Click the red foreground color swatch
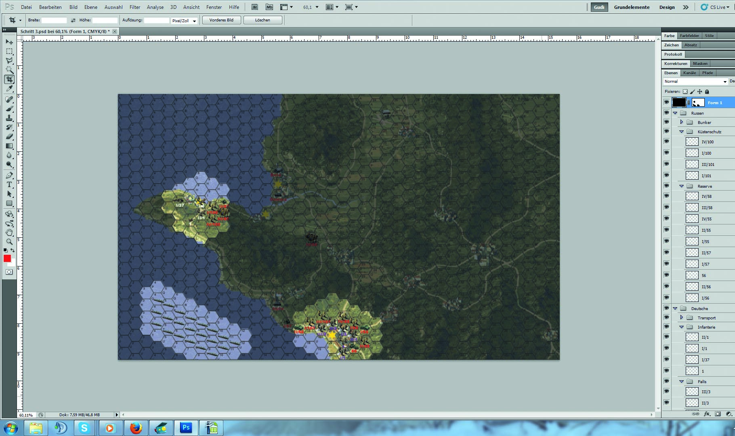Viewport: 735px width, 436px height. pos(7,259)
